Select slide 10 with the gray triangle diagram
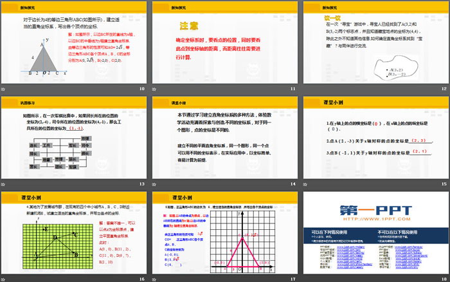450x282 pixels. pyautogui.click(x=74, y=42)
